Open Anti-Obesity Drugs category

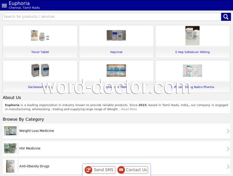(116, 167)
